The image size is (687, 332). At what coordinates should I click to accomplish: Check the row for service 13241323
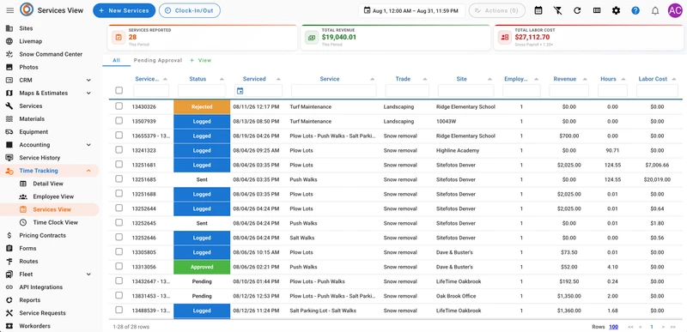pyautogui.click(x=119, y=149)
